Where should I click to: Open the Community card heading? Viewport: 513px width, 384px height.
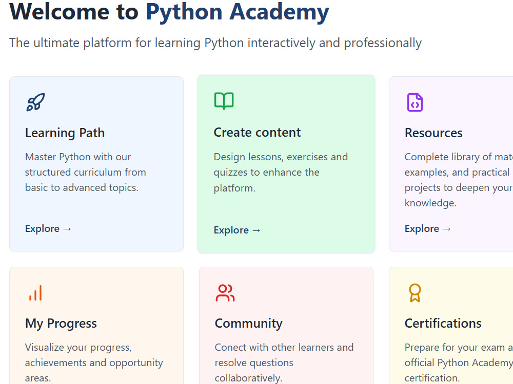point(249,323)
